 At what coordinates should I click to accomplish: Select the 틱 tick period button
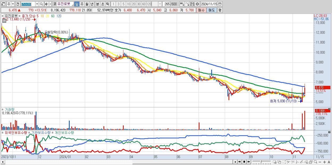point(107,4)
